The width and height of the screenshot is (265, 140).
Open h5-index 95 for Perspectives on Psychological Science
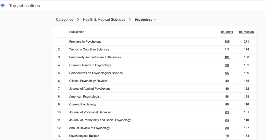point(227,73)
